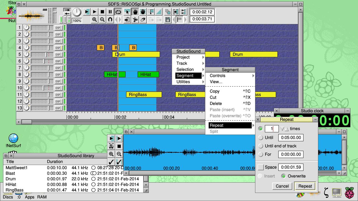Select 'Until end of track' radio option
The width and height of the screenshot is (358, 201).
pos(261,146)
